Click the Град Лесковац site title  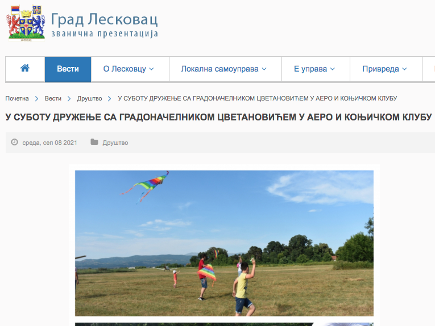(x=104, y=19)
